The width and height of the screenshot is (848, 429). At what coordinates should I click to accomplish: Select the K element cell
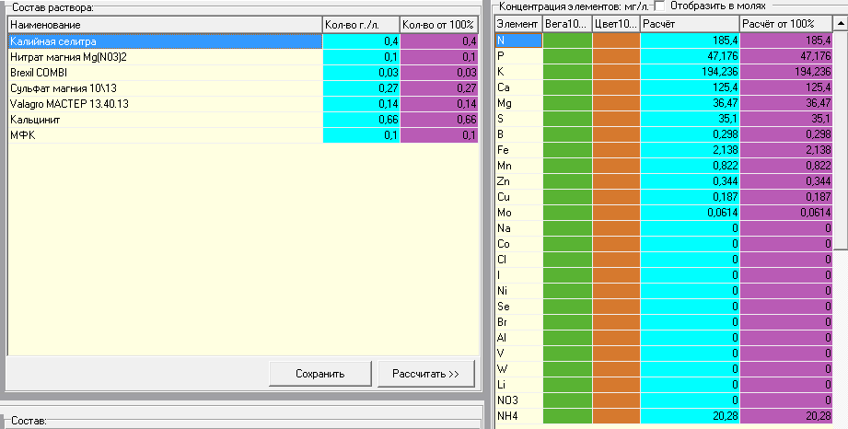518,72
